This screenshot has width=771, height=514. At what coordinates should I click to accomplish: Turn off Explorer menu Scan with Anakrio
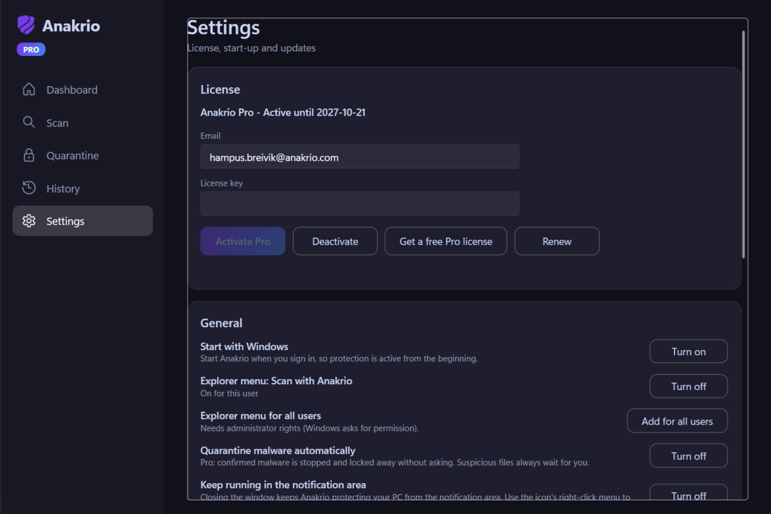coord(689,386)
